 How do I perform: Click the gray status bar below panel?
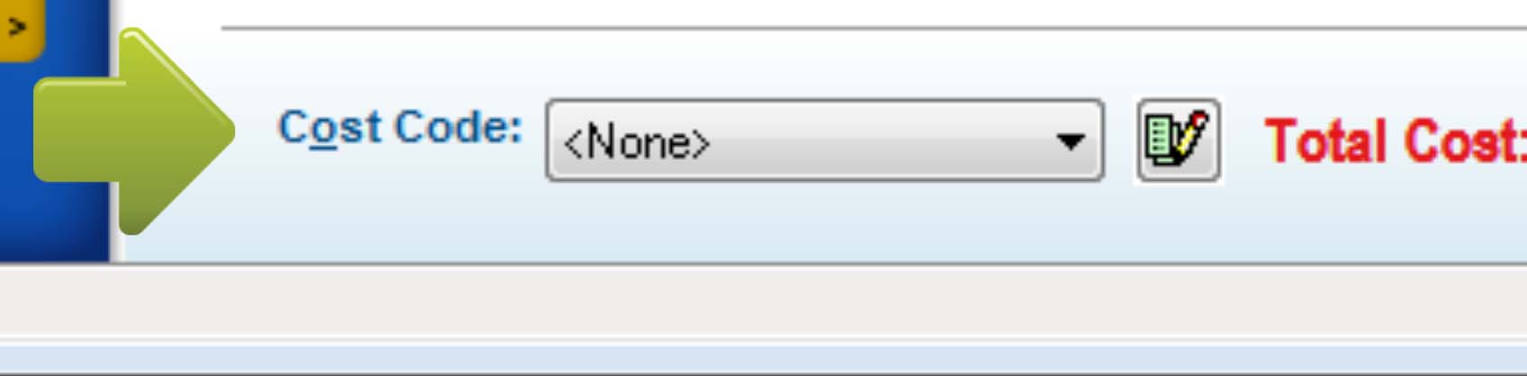pos(763,300)
